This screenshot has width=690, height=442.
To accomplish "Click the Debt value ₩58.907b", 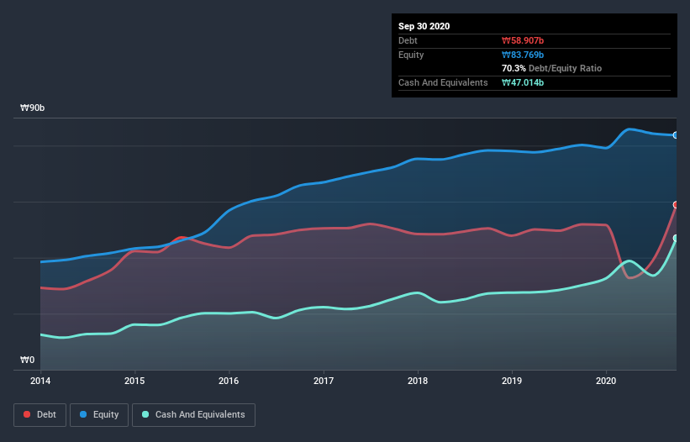I will (x=523, y=40).
